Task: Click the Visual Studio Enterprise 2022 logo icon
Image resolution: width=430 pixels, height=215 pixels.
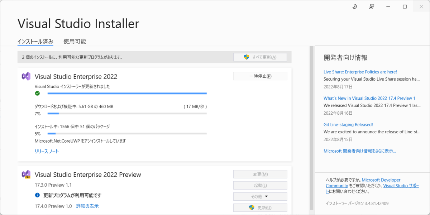Action: 26,76
